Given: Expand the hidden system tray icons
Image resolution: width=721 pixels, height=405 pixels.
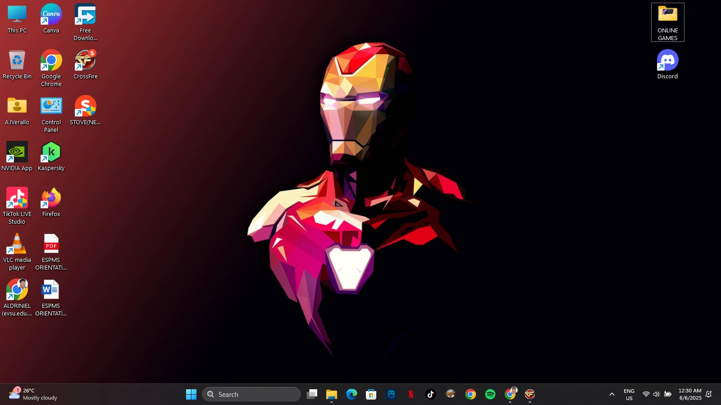Looking at the screenshot, I should click(x=611, y=394).
